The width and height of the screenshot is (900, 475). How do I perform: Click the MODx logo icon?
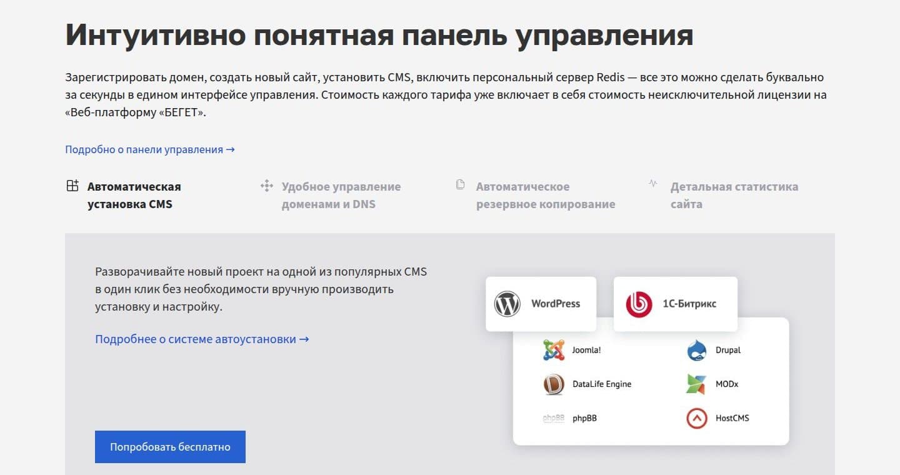coord(696,384)
